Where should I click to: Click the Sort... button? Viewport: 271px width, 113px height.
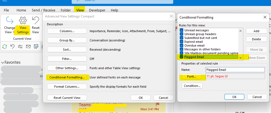coord(67,50)
